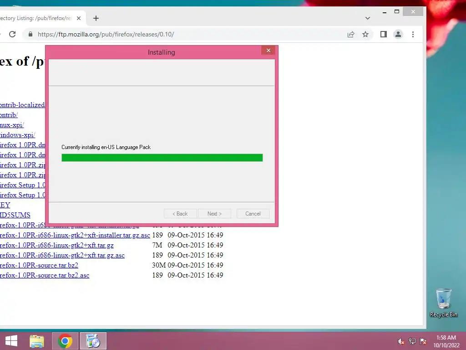Click the 30M size value
The height and width of the screenshot is (350, 466).
tap(159, 265)
